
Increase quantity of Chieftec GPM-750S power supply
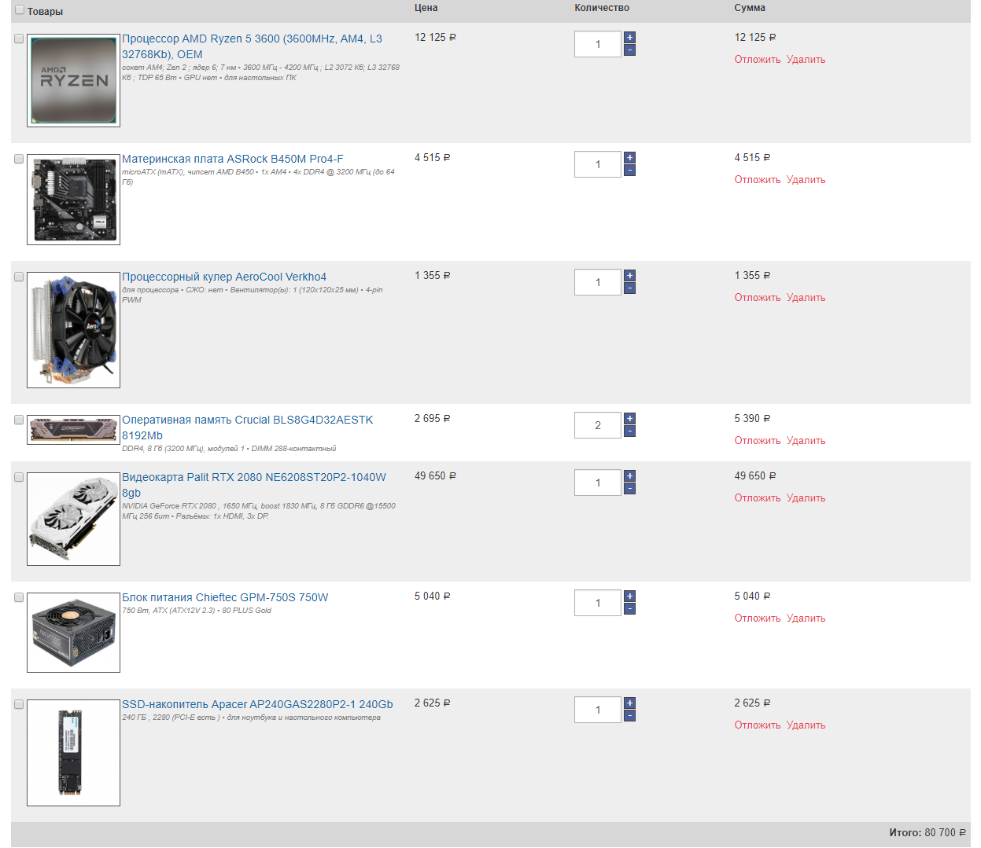[x=629, y=597]
